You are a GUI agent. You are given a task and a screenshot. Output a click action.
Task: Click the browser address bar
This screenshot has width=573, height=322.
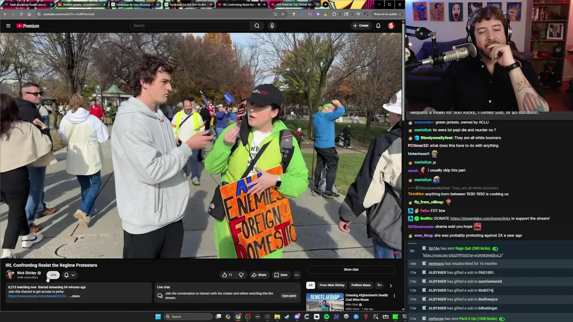[157, 14]
